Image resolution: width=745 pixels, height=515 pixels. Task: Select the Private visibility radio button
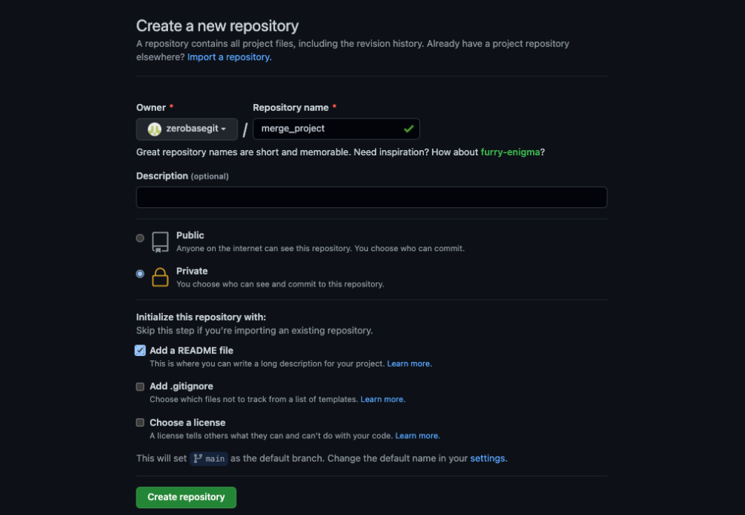point(140,274)
